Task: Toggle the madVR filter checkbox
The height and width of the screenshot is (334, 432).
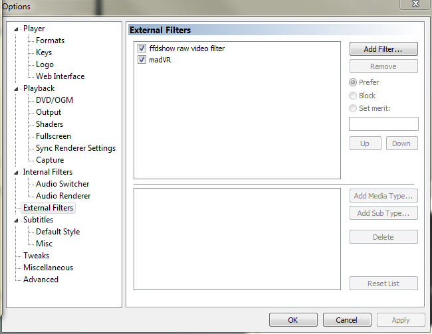Action: coord(142,60)
